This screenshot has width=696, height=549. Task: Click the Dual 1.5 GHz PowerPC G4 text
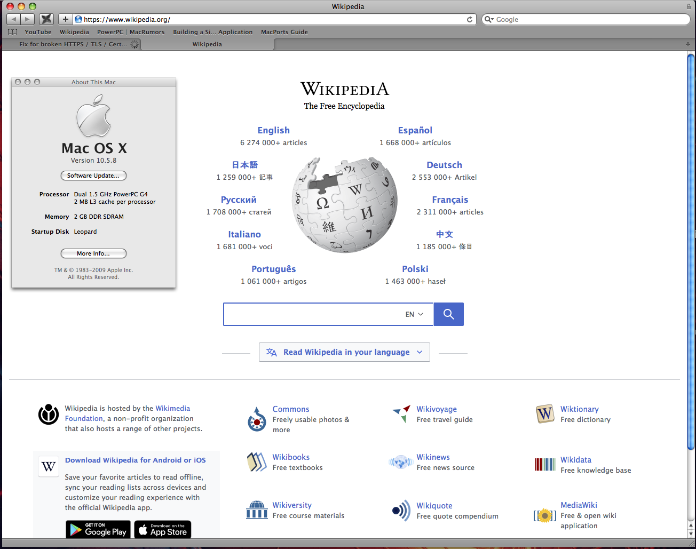pyautogui.click(x=111, y=194)
